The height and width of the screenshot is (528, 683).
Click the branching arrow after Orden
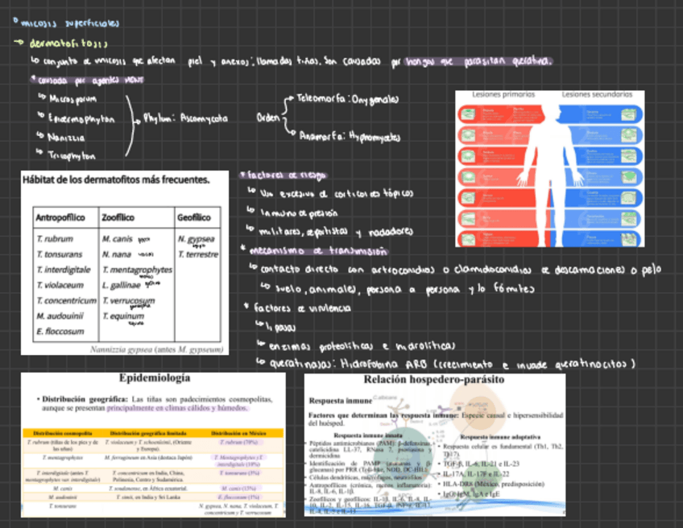point(288,117)
